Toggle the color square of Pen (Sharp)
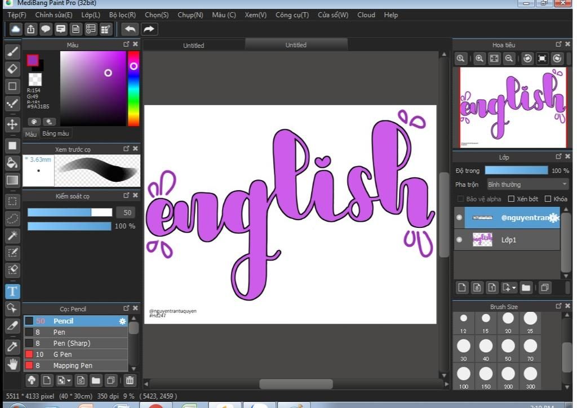Viewport: 577px width, 408px height. [29, 343]
